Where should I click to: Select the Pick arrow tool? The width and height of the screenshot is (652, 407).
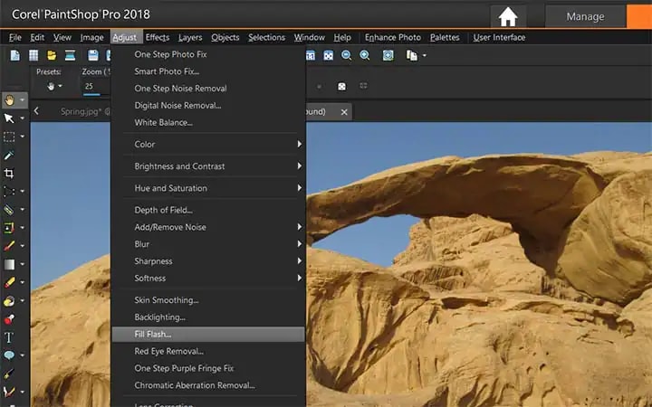coord(9,118)
